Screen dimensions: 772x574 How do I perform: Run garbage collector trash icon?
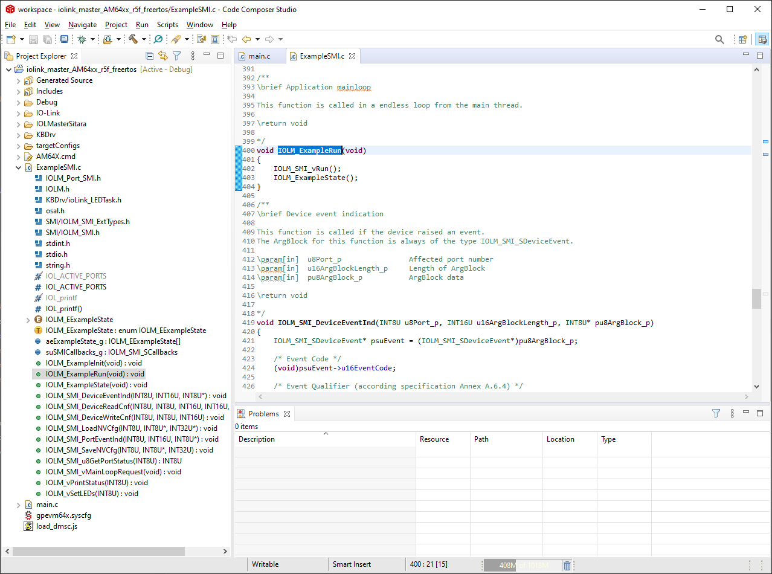567,566
